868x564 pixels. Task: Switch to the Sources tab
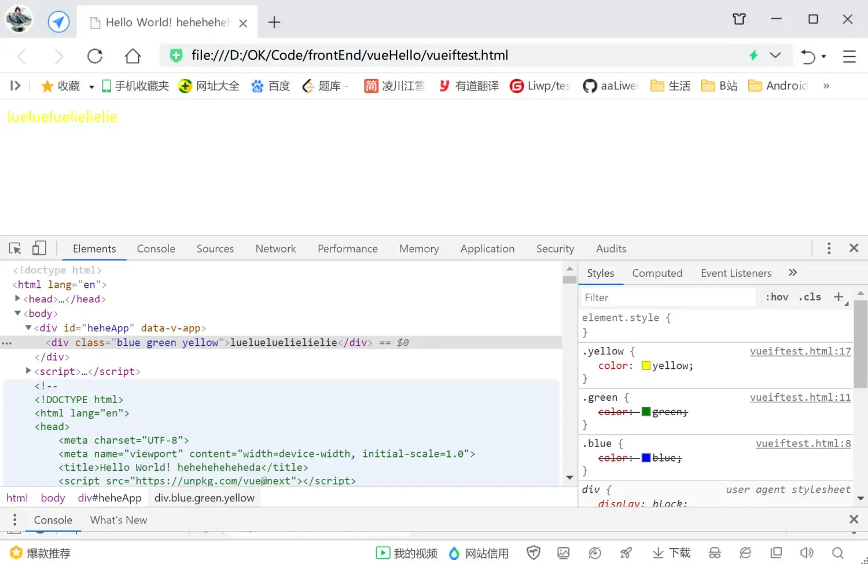click(215, 248)
